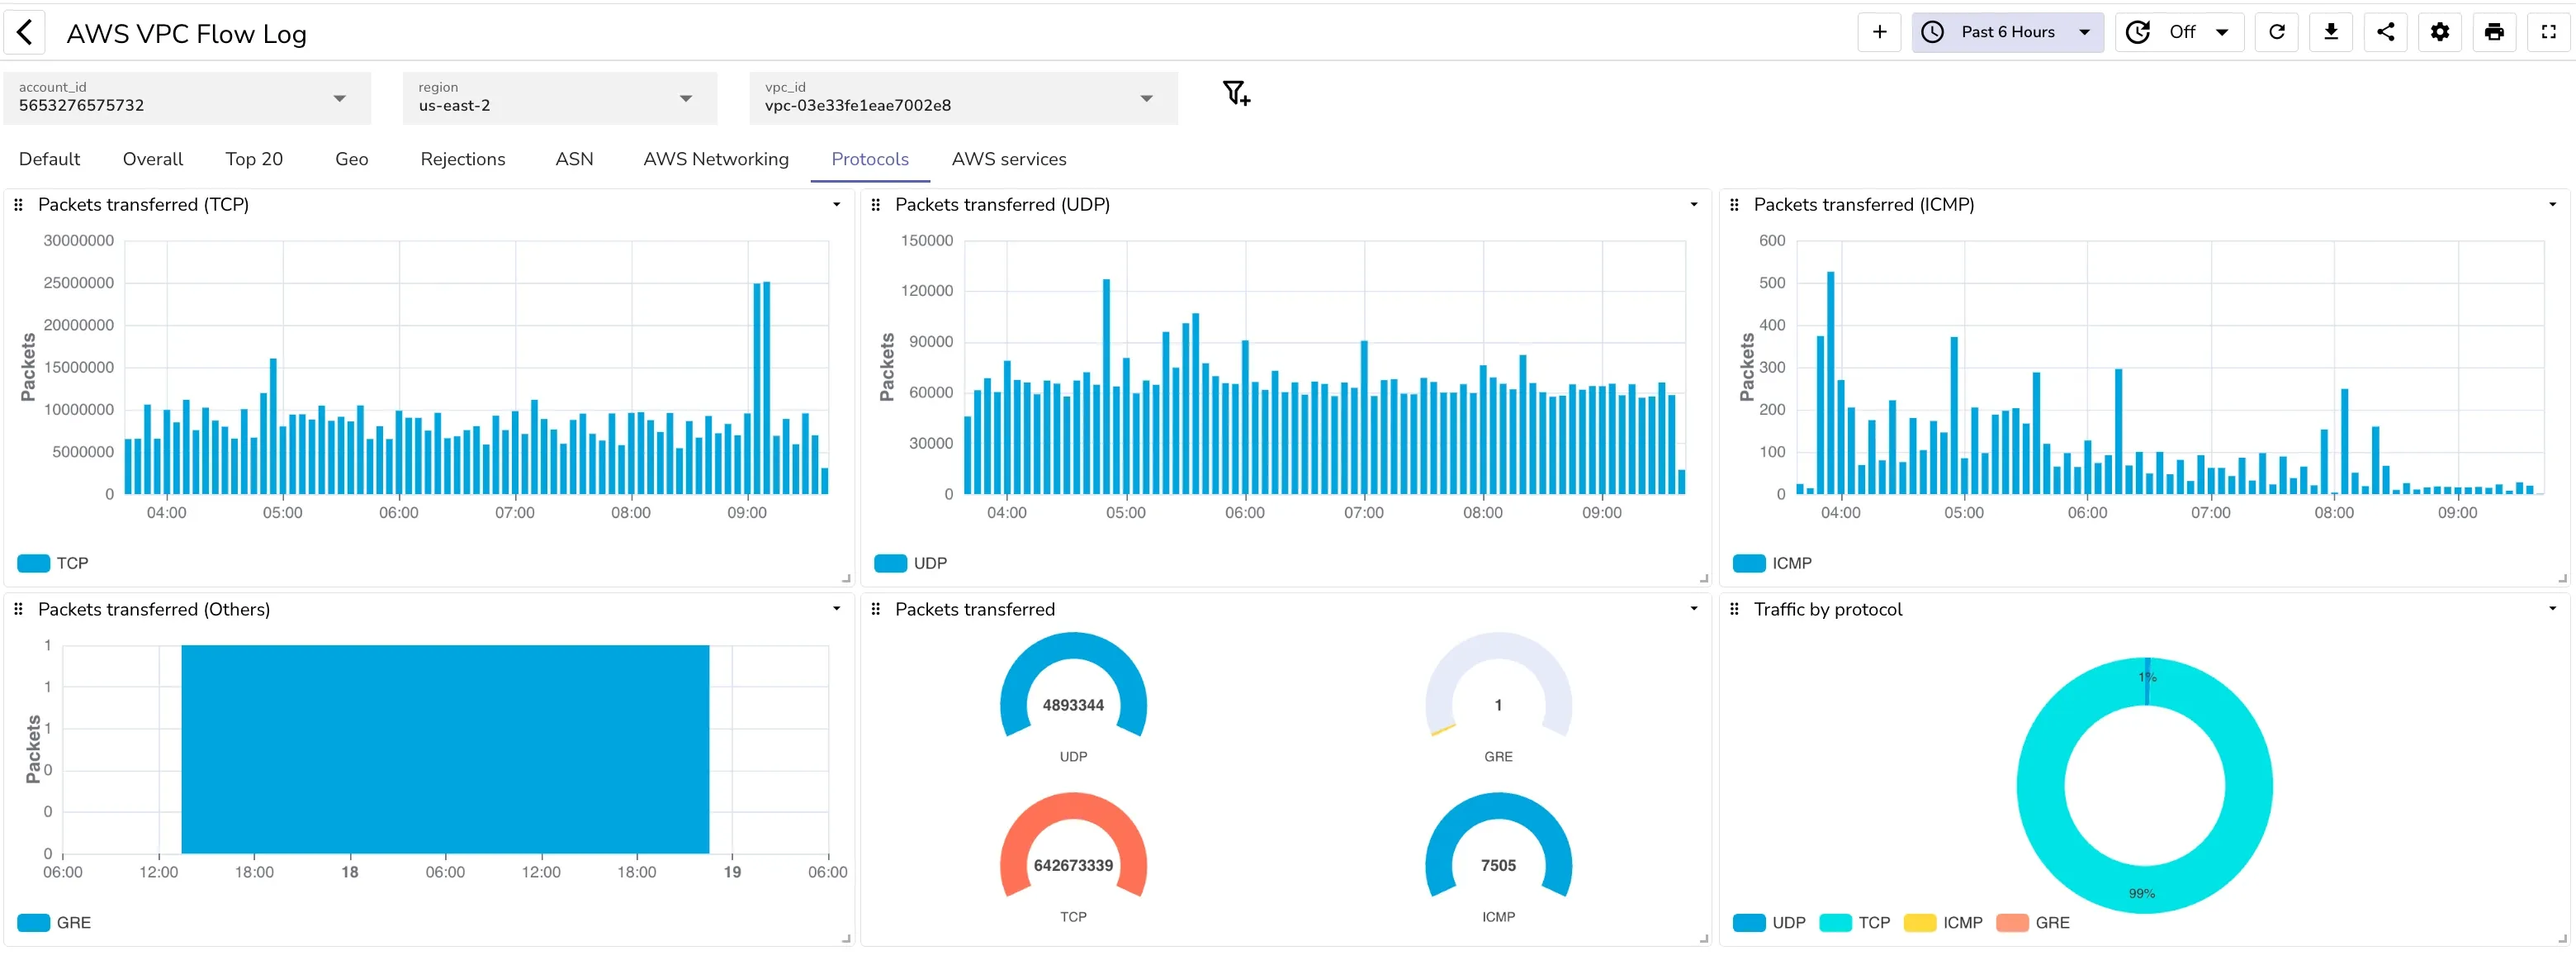Click UDP color swatch in Traffic legend

1748,923
